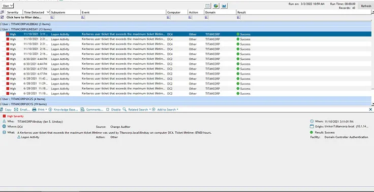
Task: Collapse the TITANCORP\ILINDSAY user group
Action: point(1,29)
